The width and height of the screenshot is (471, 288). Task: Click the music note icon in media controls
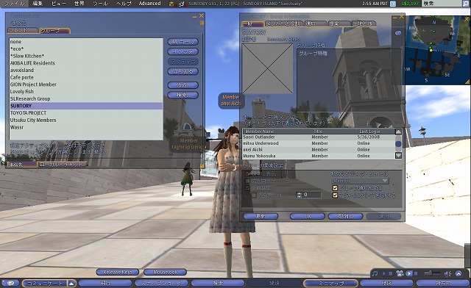[375, 273]
